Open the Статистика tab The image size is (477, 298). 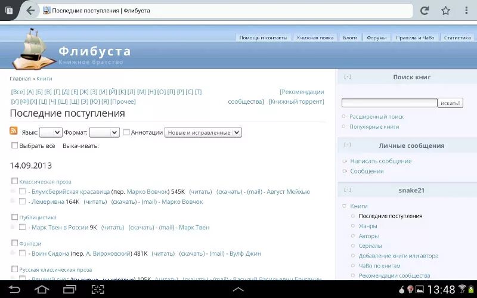(x=457, y=38)
